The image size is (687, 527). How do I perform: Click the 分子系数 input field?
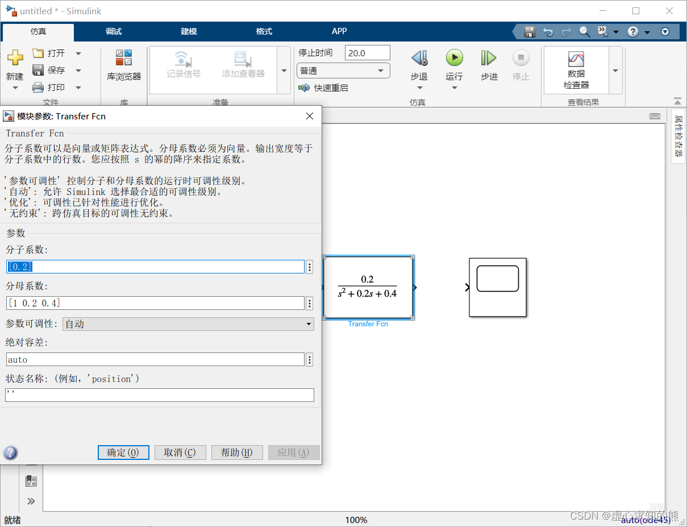156,267
